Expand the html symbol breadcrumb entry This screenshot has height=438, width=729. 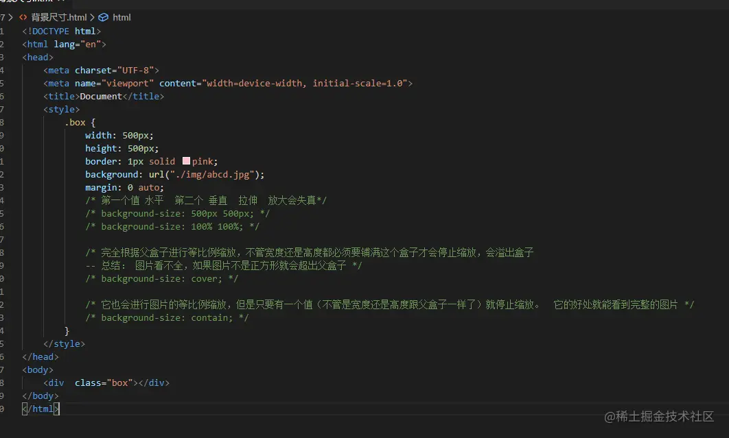pos(121,17)
